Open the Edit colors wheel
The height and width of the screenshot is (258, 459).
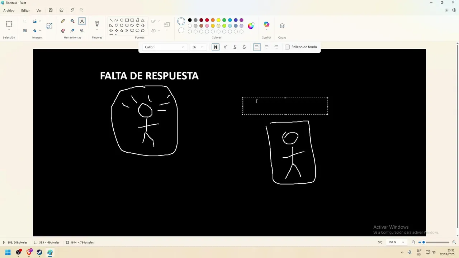251,25
